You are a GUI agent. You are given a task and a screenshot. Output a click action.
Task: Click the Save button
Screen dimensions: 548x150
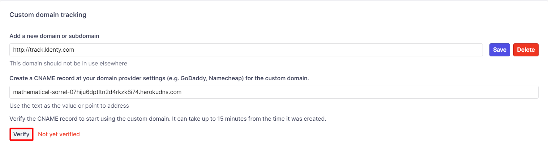[x=499, y=50]
